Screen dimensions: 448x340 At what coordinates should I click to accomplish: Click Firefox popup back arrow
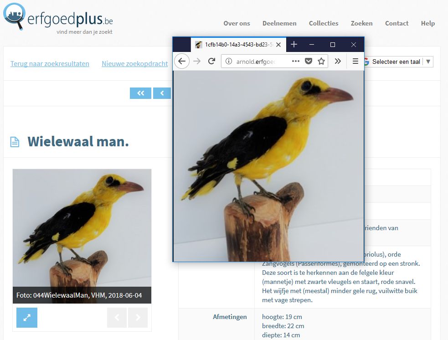pyautogui.click(x=182, y=61)
